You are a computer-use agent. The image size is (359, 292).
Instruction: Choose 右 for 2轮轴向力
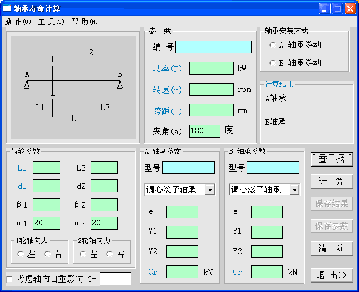[110, 254]
